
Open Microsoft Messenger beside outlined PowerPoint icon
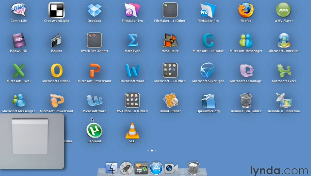tap(19, 101)
